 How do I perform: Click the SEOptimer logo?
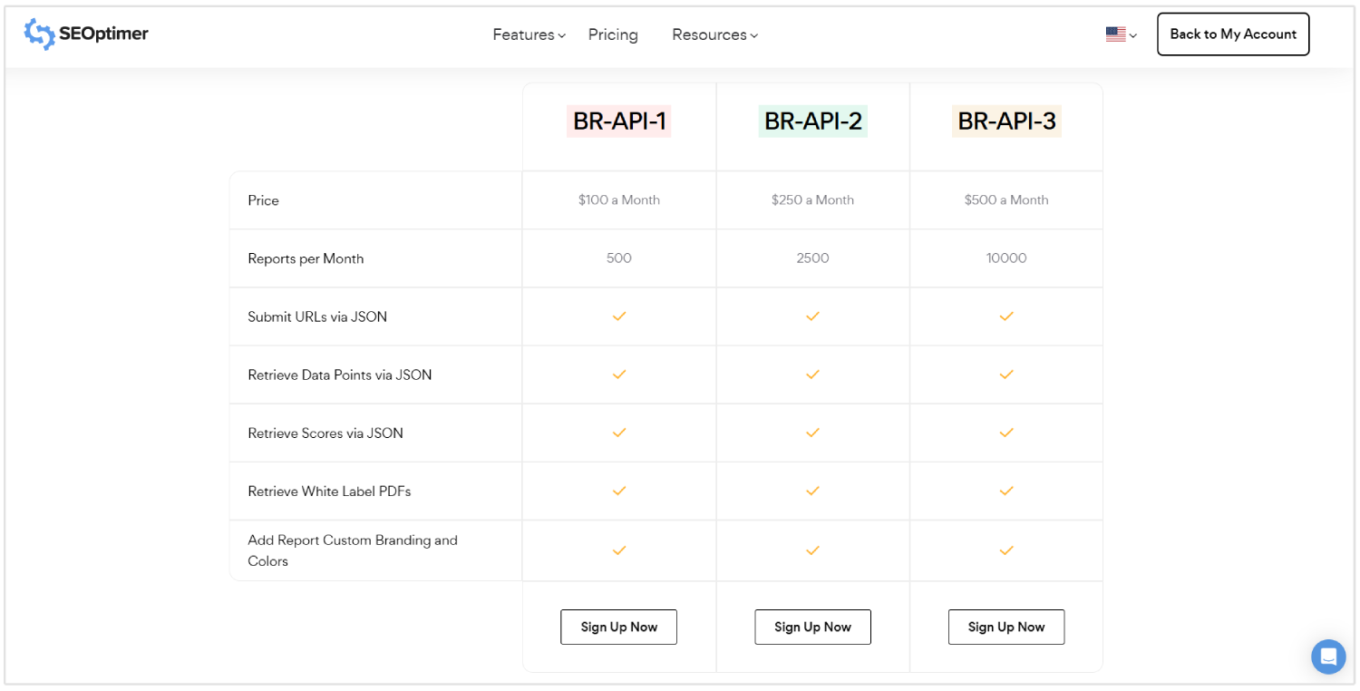[85, 33]
